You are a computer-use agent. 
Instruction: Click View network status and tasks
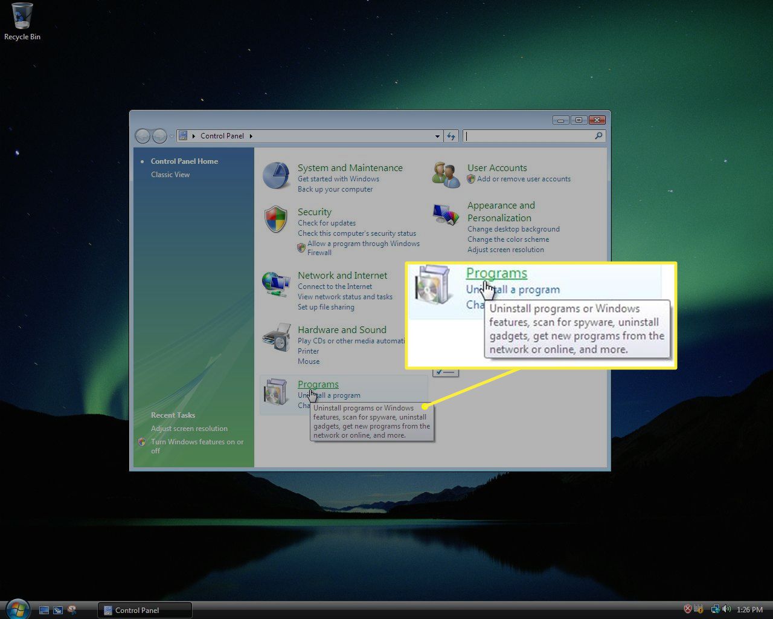(x=345, y=297)
